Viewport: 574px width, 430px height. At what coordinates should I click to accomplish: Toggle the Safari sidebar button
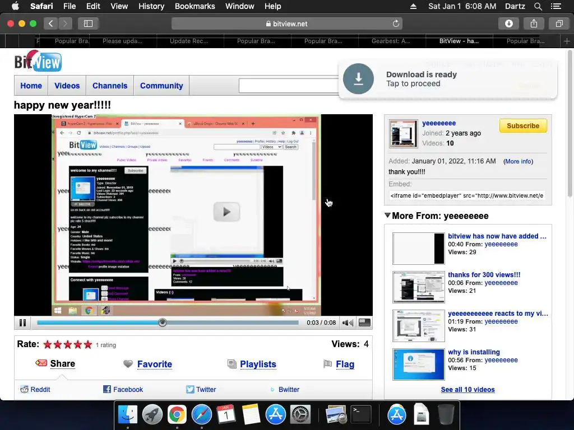(x=88, y=24)
